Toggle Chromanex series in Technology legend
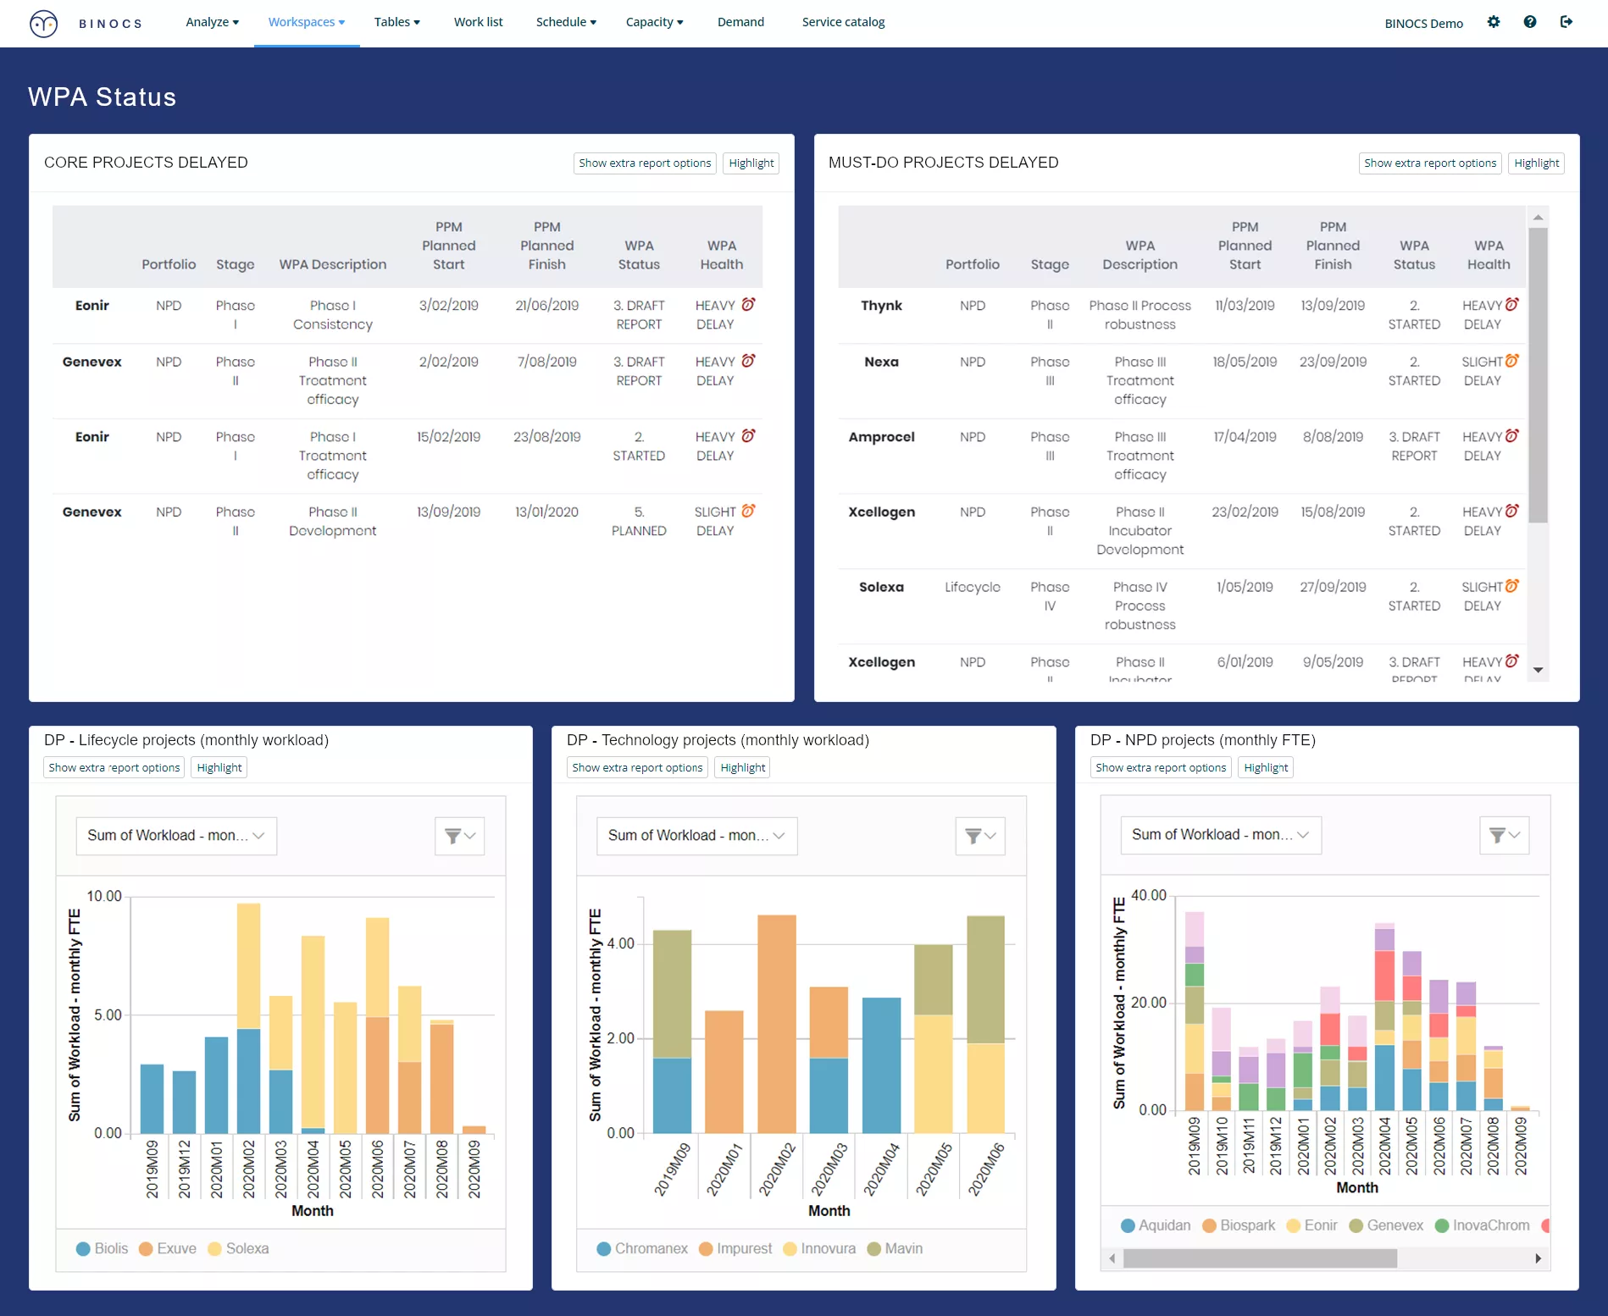 642,1248
